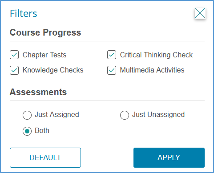Click the Critical Thinking Check label text
Screen dimensions: 214x173
[x=156, y=55]
